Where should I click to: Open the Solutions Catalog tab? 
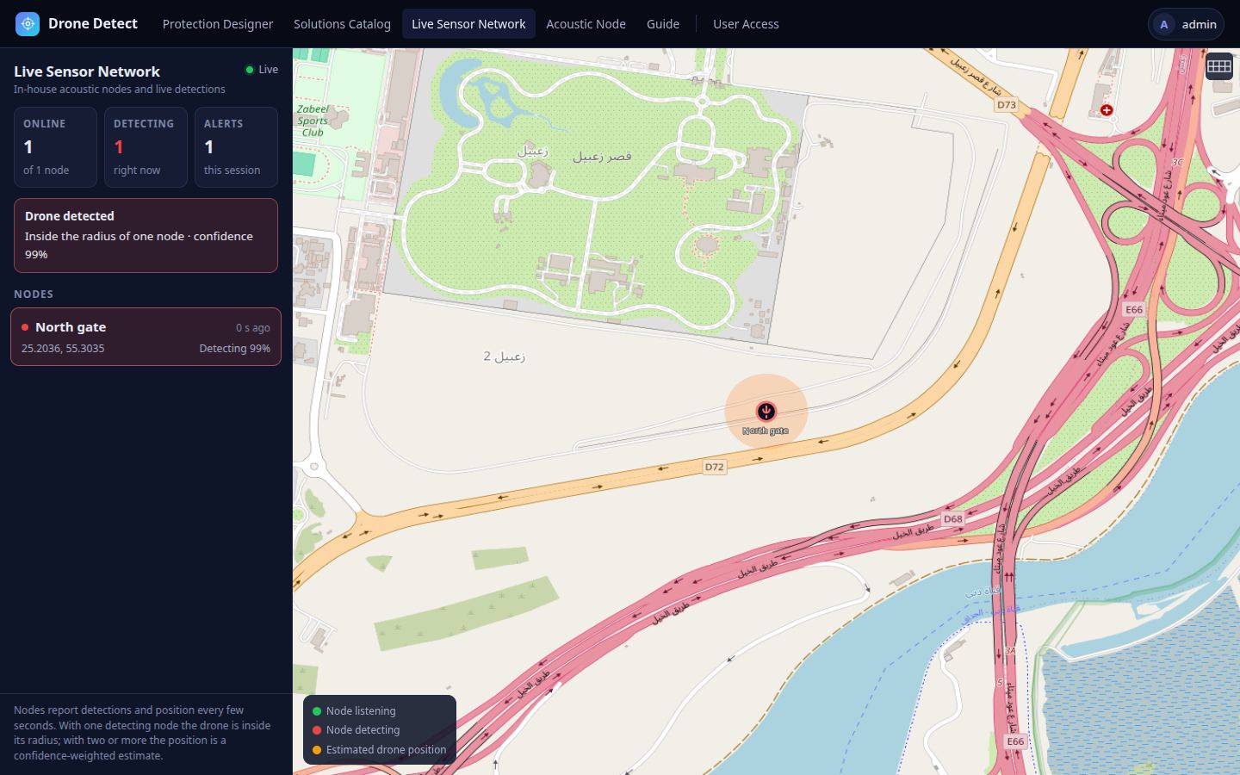[x=342, y=24]
